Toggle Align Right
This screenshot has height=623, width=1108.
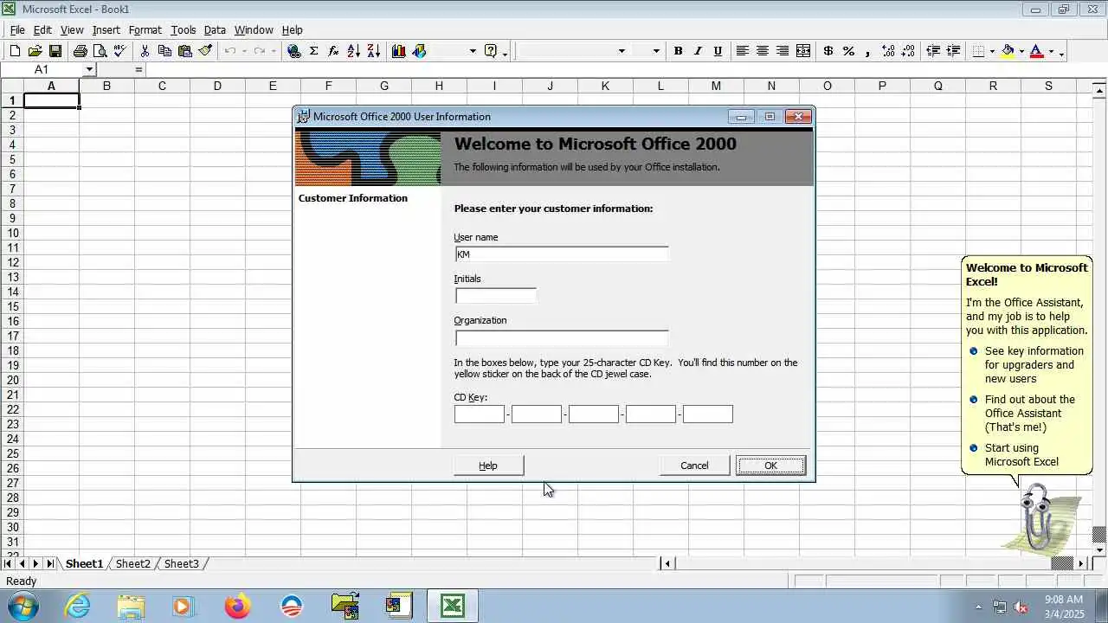click(x=783, y=51)
